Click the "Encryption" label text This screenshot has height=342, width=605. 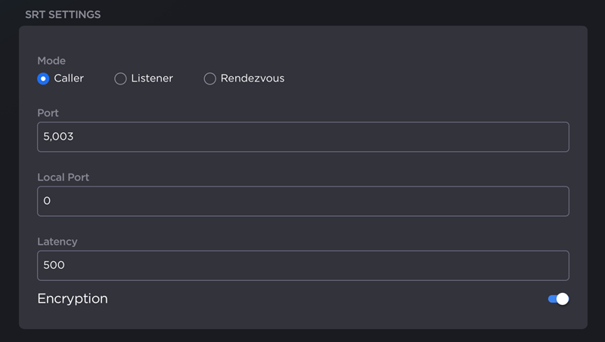point(73,299)
